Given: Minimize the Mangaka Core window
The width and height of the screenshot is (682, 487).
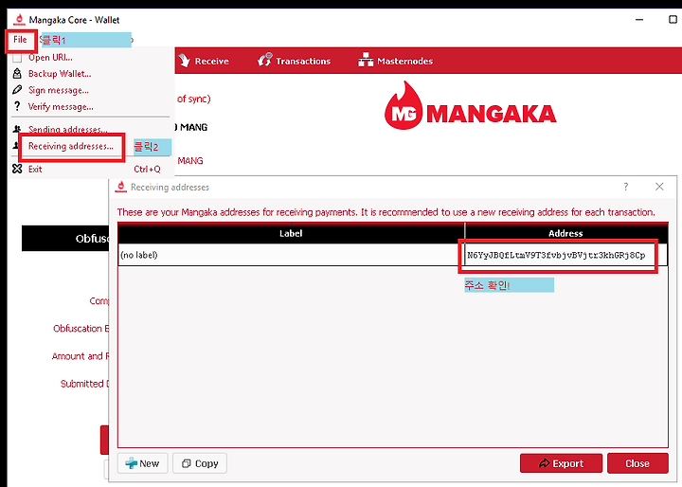Looking at the screenshot, I should [639, 20].
